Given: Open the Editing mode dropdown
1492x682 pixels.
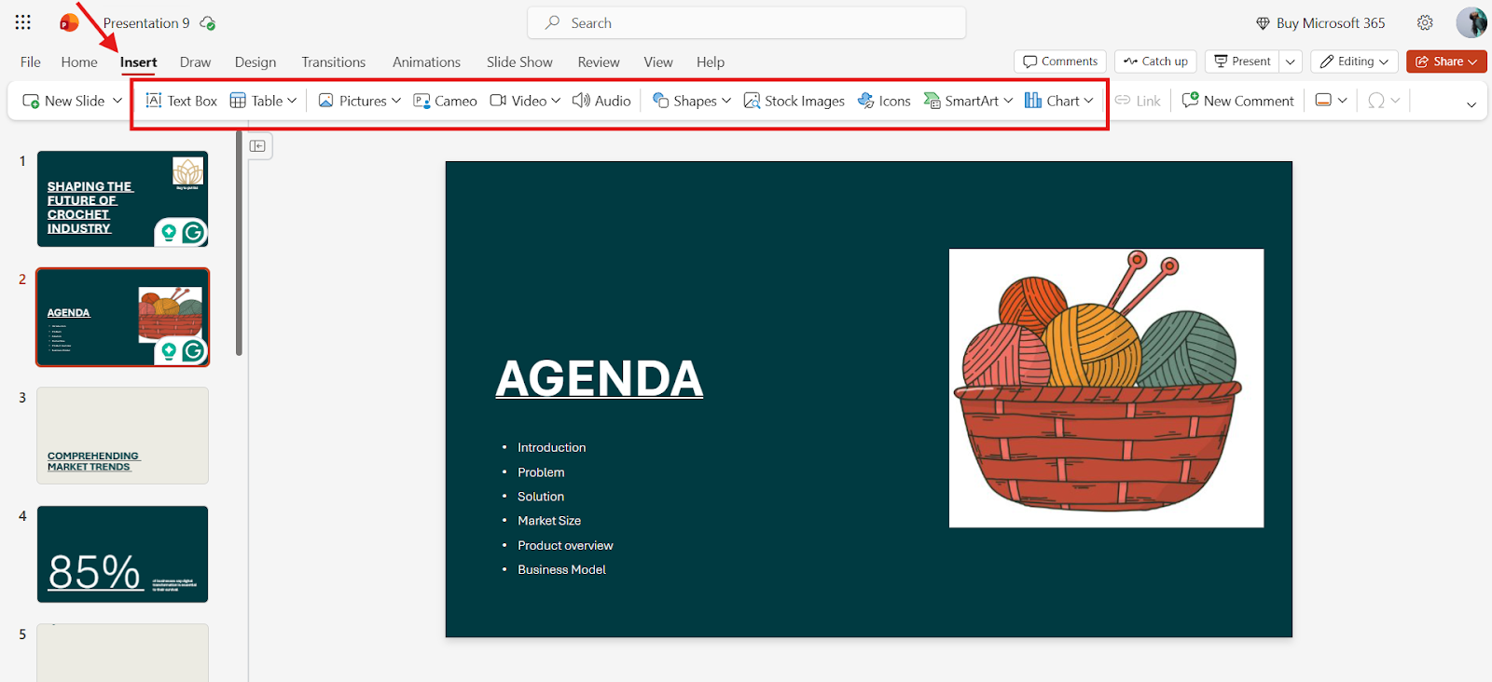Looking at the screenshot, I should (x=1354, y=61).
